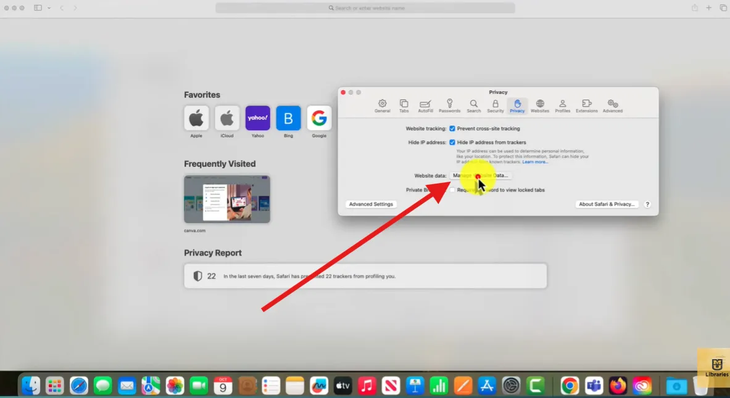Click the Share button in Safari toolbar
This screenshot has height=398, width=730.
click(x=695, y=7)
